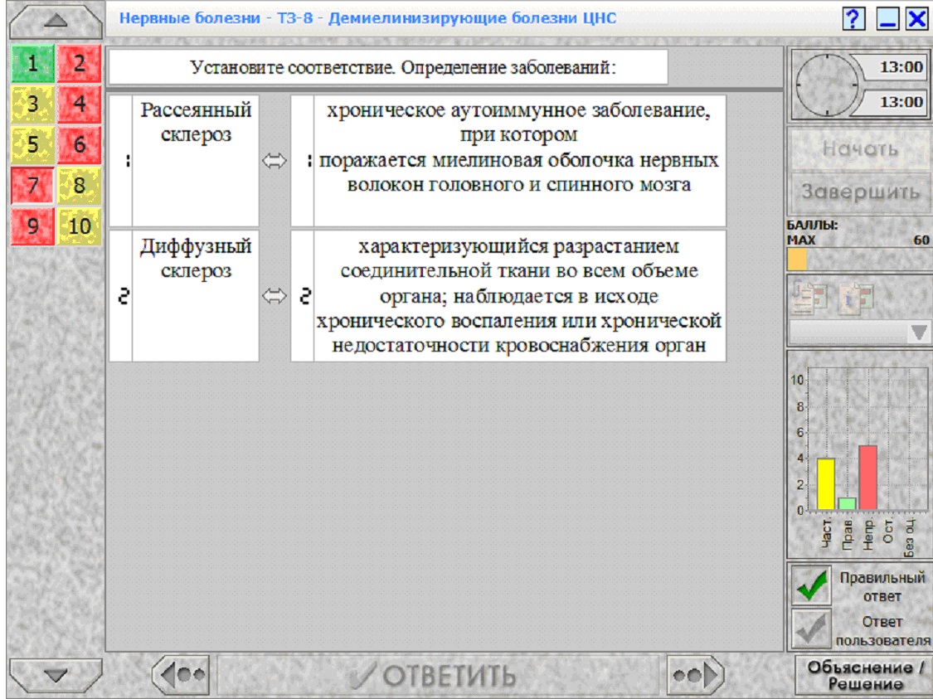
Task: Click the title Нервные болезни - ТЗ-8
Action: point(367,18)
